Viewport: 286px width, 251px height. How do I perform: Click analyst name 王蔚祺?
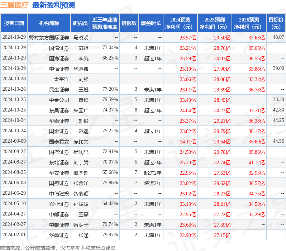pyautogui.click(x=81, y=48)
